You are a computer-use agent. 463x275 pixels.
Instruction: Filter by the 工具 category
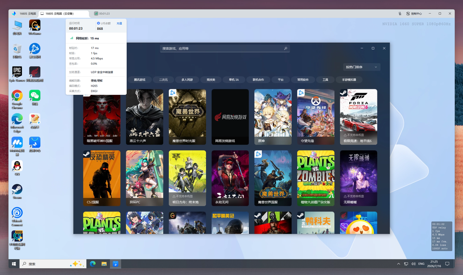(x=325, y=80)
